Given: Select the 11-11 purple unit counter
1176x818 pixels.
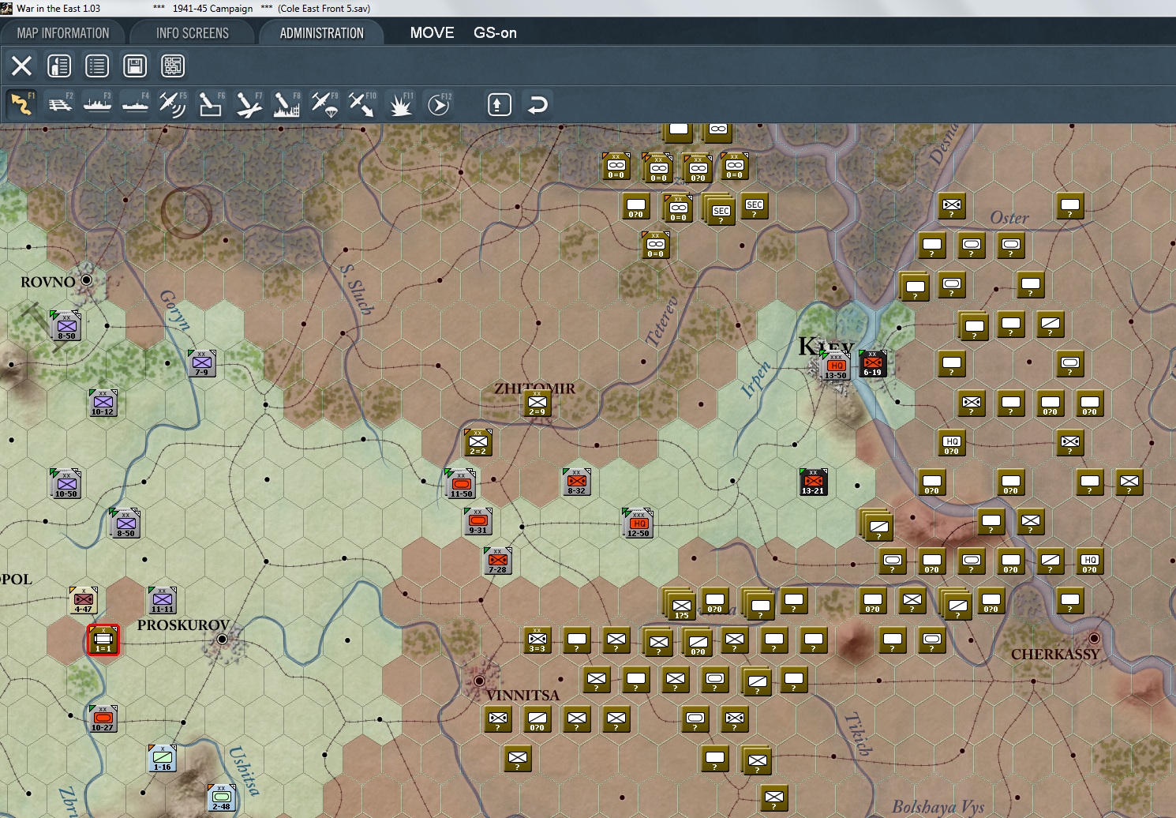Looking at the screenshot, I should point(163,600).
